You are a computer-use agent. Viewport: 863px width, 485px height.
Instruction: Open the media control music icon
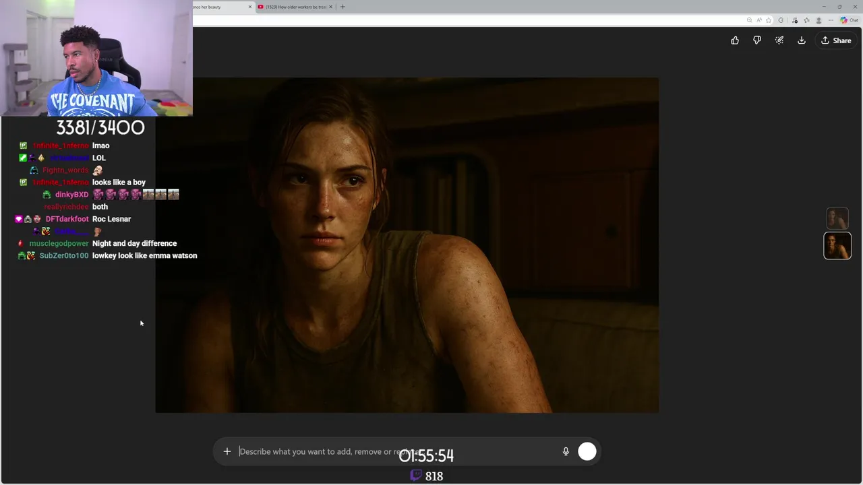click(795, 20)
